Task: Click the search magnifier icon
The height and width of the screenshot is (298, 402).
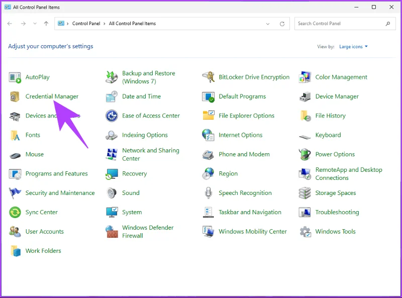Action: click(388, 24)
